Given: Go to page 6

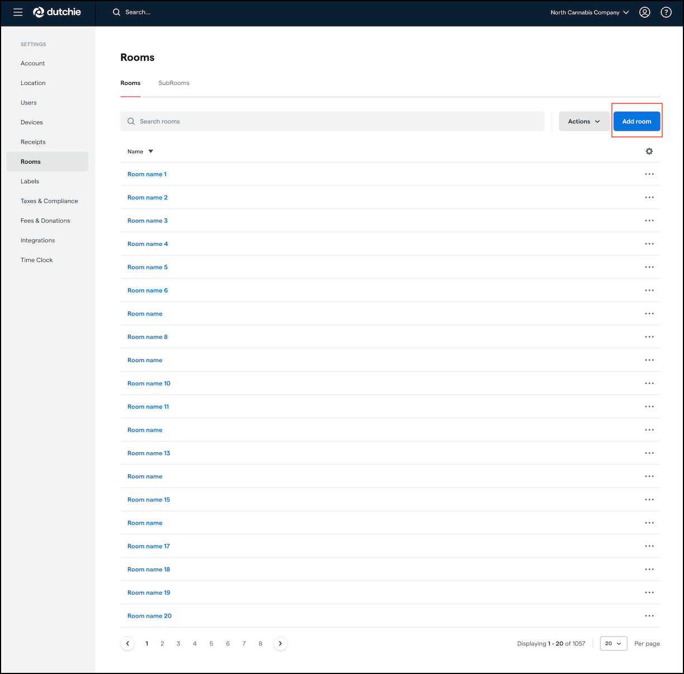Looking at the screenshot, I should click(x=227, y=644).
